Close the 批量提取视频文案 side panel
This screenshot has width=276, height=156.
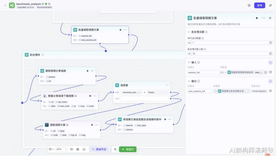270,18
